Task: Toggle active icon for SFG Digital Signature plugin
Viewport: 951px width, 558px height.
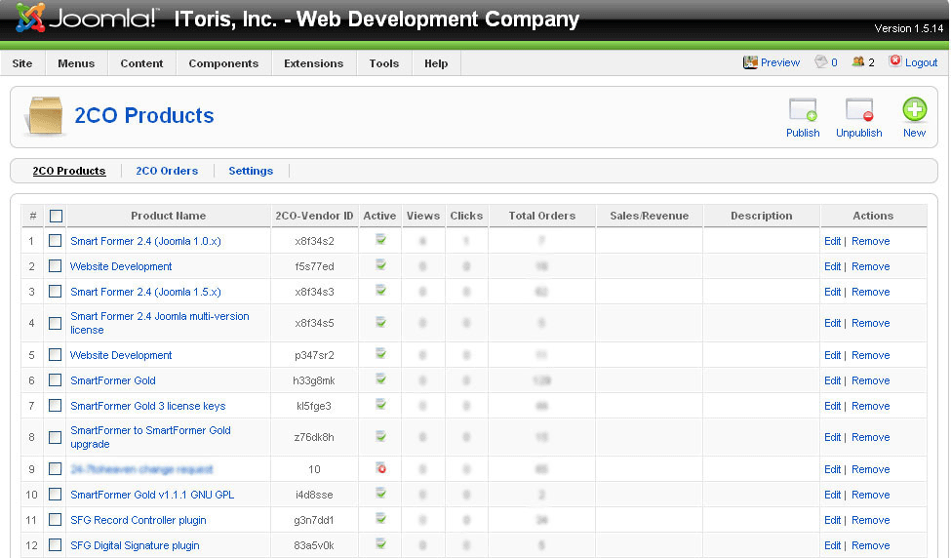Action: coord(380,543)
